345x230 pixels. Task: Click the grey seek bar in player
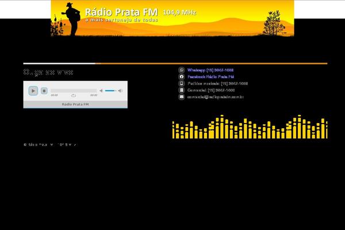click(74, 90)
